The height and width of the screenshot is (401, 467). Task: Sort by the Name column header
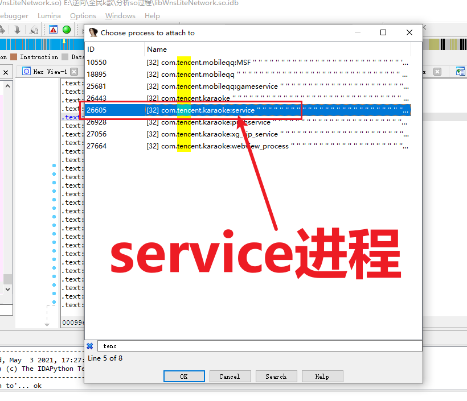[x=277, y=49]
